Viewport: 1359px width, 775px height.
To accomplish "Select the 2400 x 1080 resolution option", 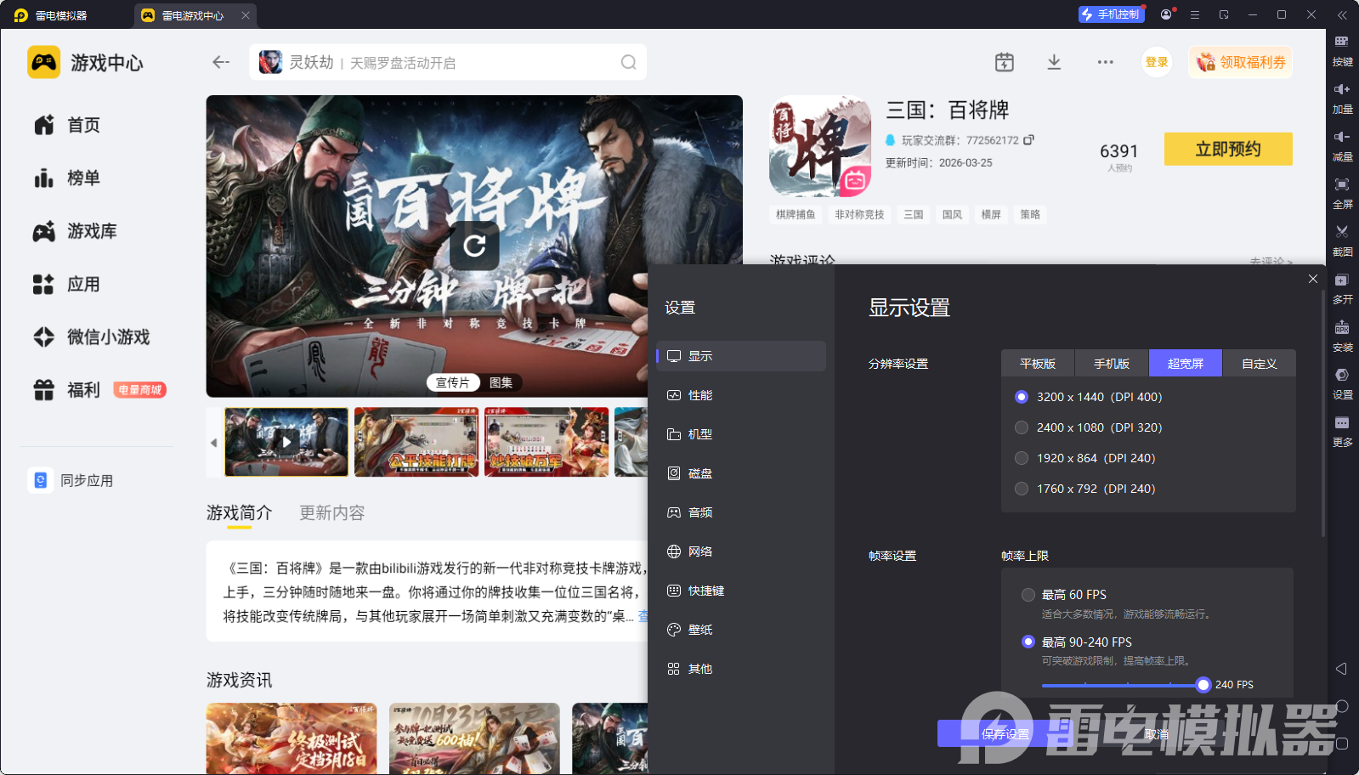I will (x=1022, y=427).
